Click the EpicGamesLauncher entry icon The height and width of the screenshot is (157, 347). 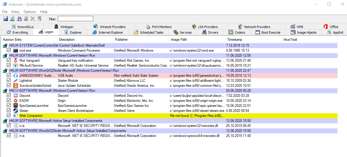[x=15, y=106]
